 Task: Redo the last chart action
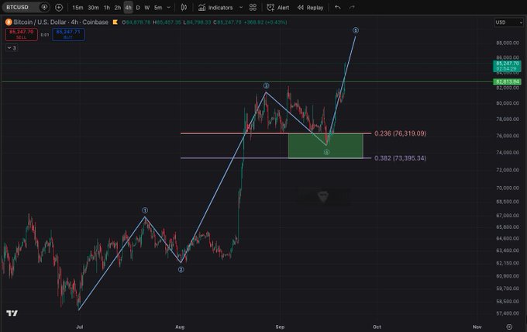(352, 8)
